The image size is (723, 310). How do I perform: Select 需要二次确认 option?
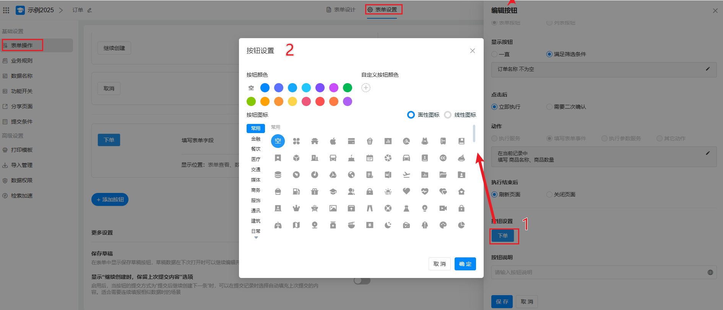(549, 107)
